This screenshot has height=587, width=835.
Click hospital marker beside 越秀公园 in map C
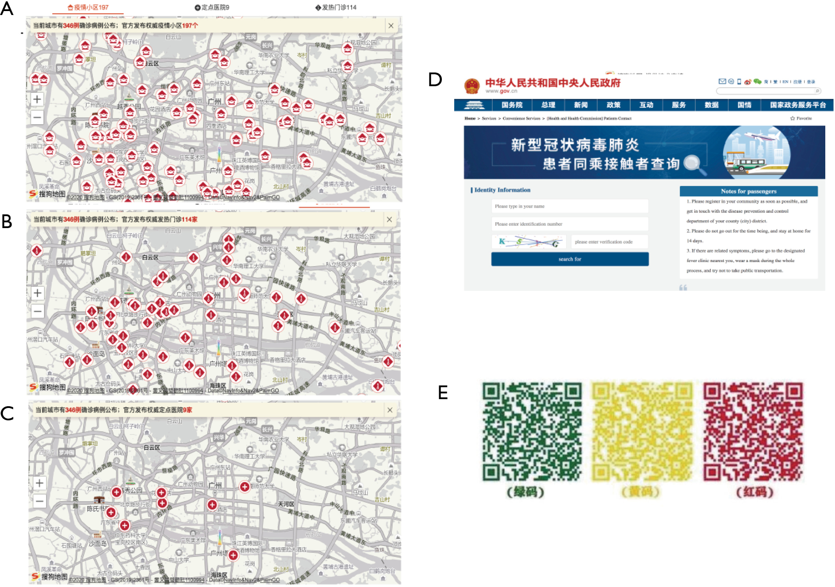[116, 492]
